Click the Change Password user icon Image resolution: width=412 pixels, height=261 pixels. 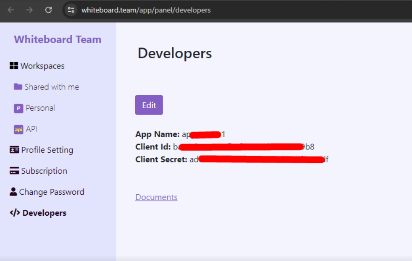pyautogui.click(x=13, y=192)
